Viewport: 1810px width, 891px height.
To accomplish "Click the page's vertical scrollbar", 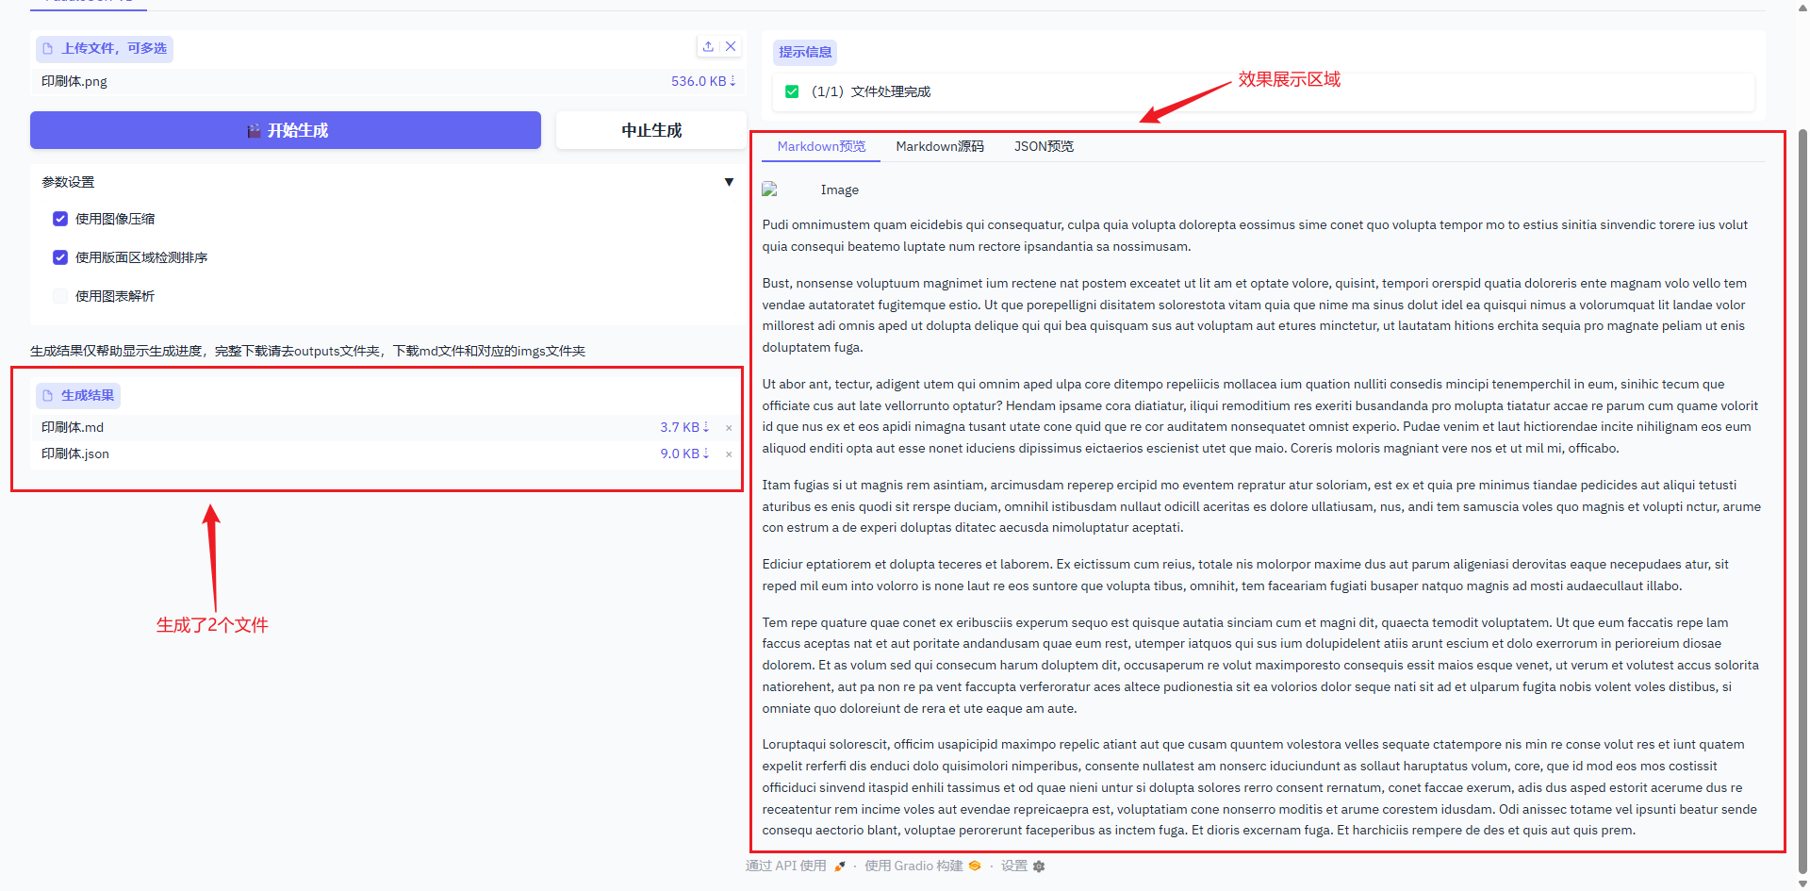I will click(1802, 471).
